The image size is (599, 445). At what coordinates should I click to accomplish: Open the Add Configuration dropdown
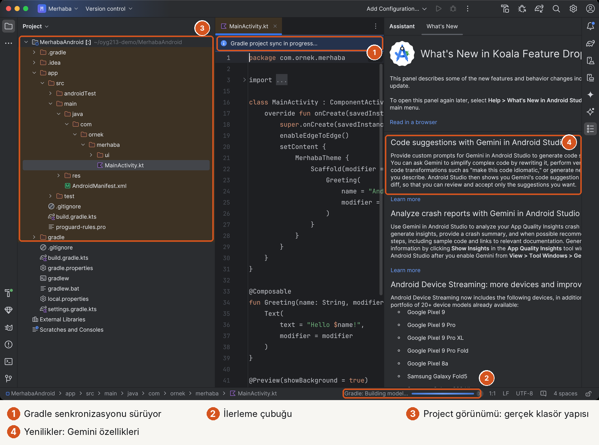pos(396,9)
